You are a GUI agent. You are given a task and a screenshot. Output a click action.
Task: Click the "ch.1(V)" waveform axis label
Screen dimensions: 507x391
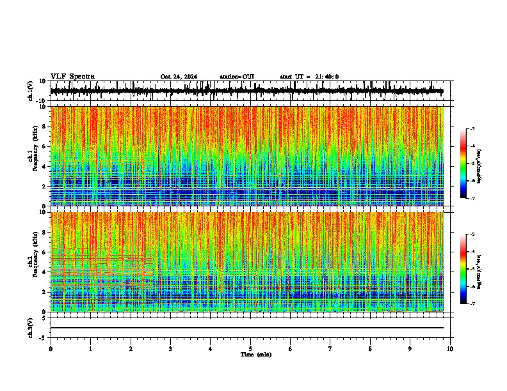point(31,91)
